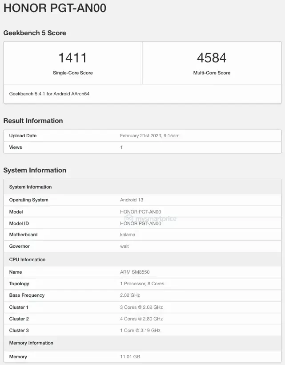Click the Geekbench 5 Score heading

click(x=35, y=33)
